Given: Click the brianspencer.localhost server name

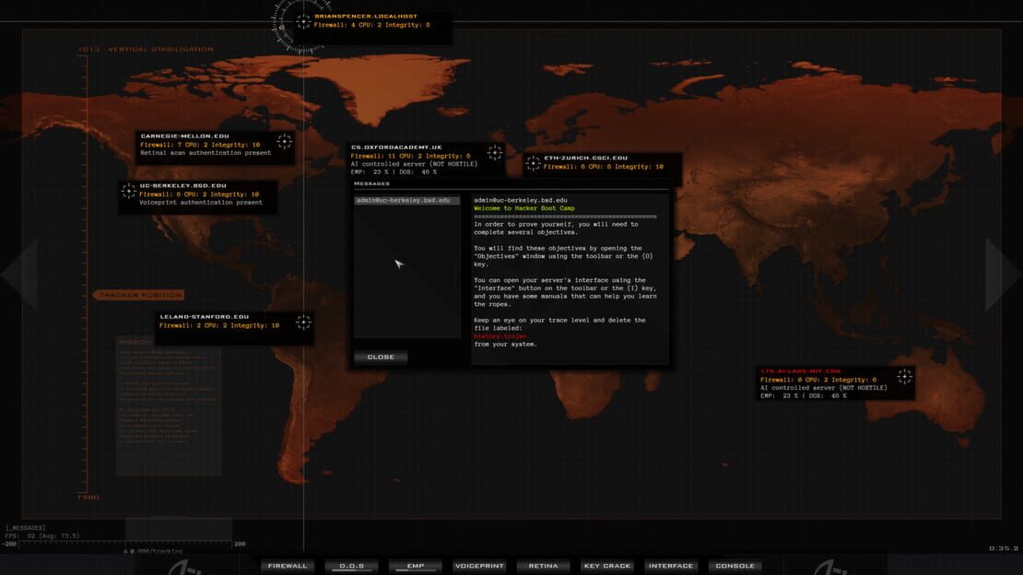Looking at the screenshot, I should click(365, 17).
